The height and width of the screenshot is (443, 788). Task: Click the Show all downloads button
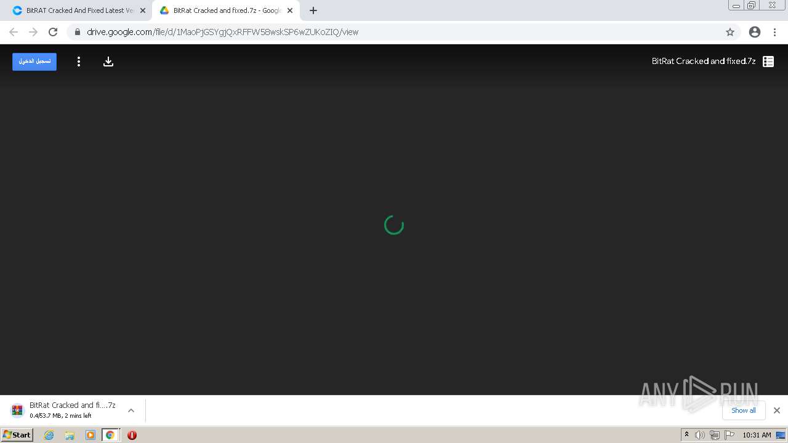(744, 410)
